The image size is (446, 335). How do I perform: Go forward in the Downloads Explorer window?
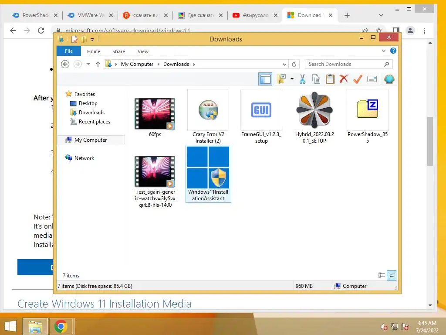(78, 64)
